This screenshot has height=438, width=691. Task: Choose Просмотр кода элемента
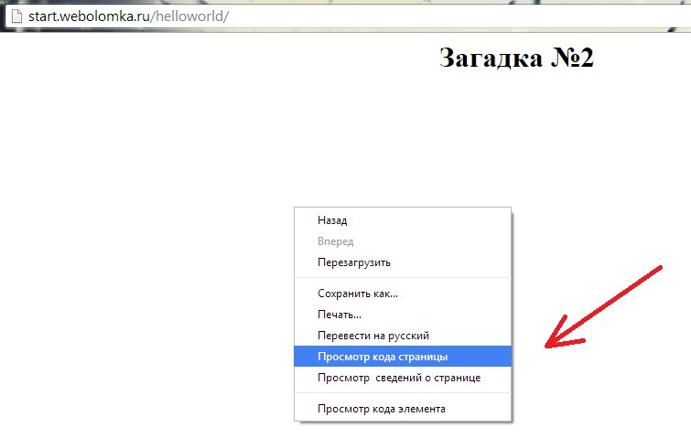[403, 409]
